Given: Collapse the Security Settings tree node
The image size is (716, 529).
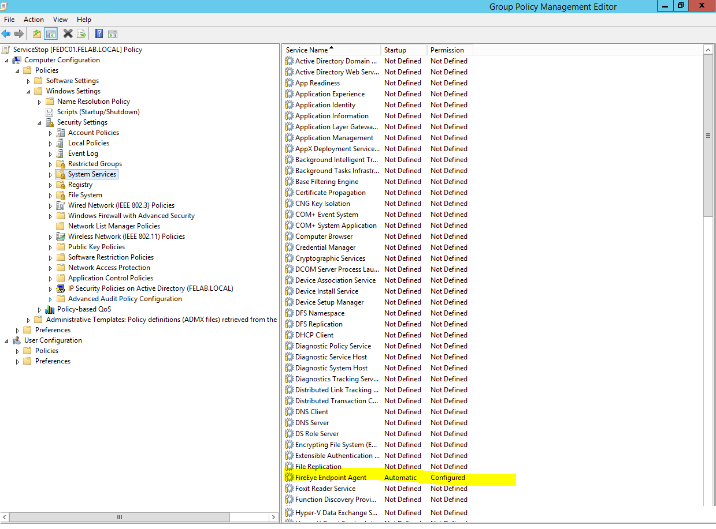Looking at the screenshot, I should [x=39, y=123].
